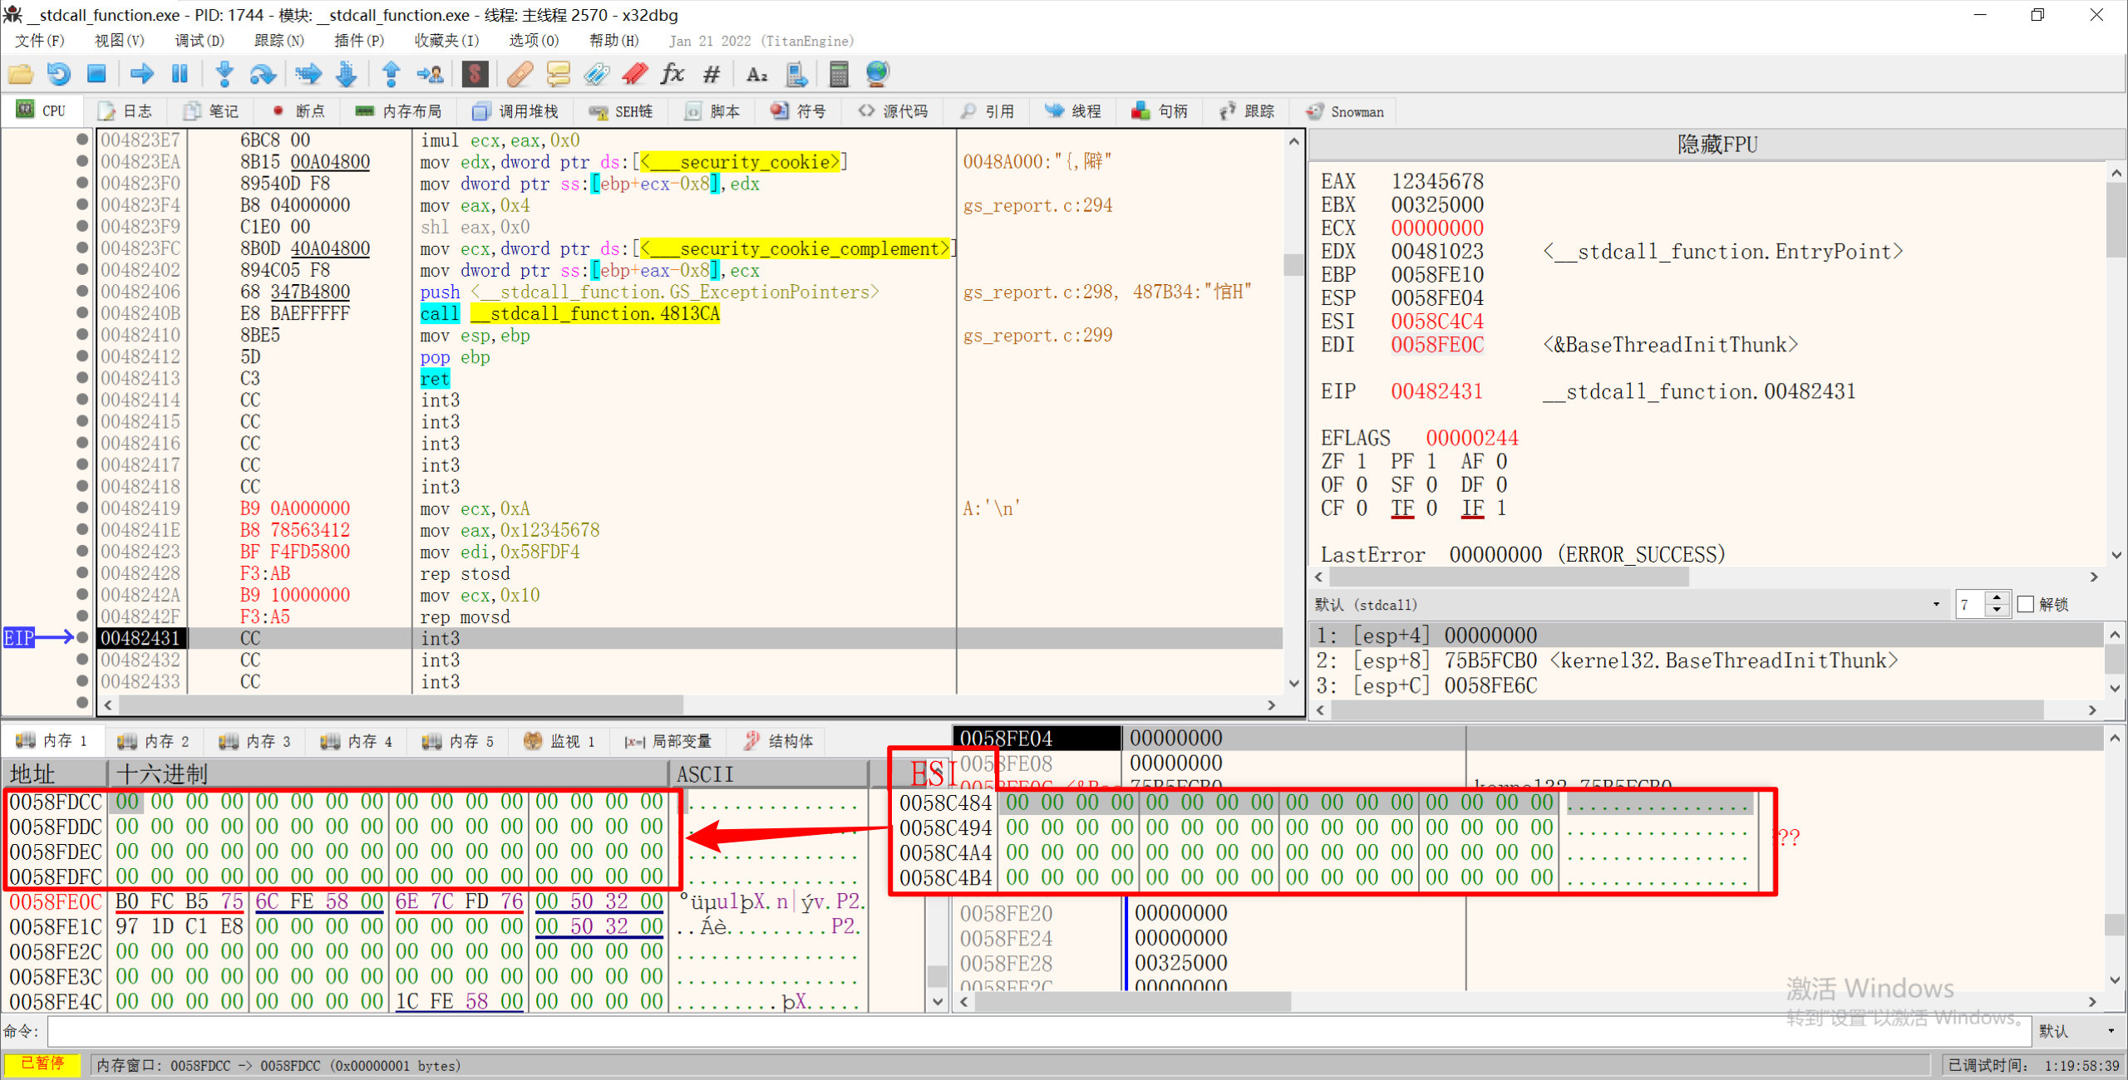Open the 调试(D) menu

pos(199,41)
